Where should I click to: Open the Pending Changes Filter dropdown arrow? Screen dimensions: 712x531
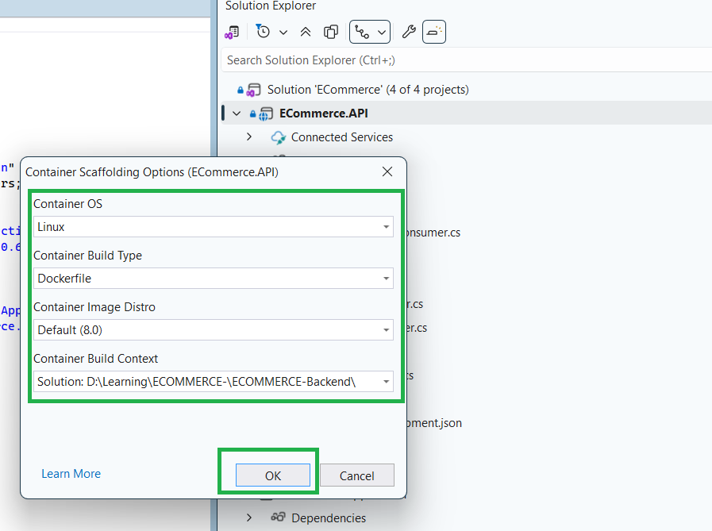(283, 33)
